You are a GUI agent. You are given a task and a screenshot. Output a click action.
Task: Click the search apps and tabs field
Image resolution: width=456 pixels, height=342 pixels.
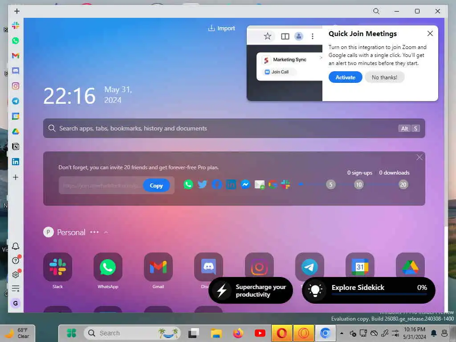(234, 128)
